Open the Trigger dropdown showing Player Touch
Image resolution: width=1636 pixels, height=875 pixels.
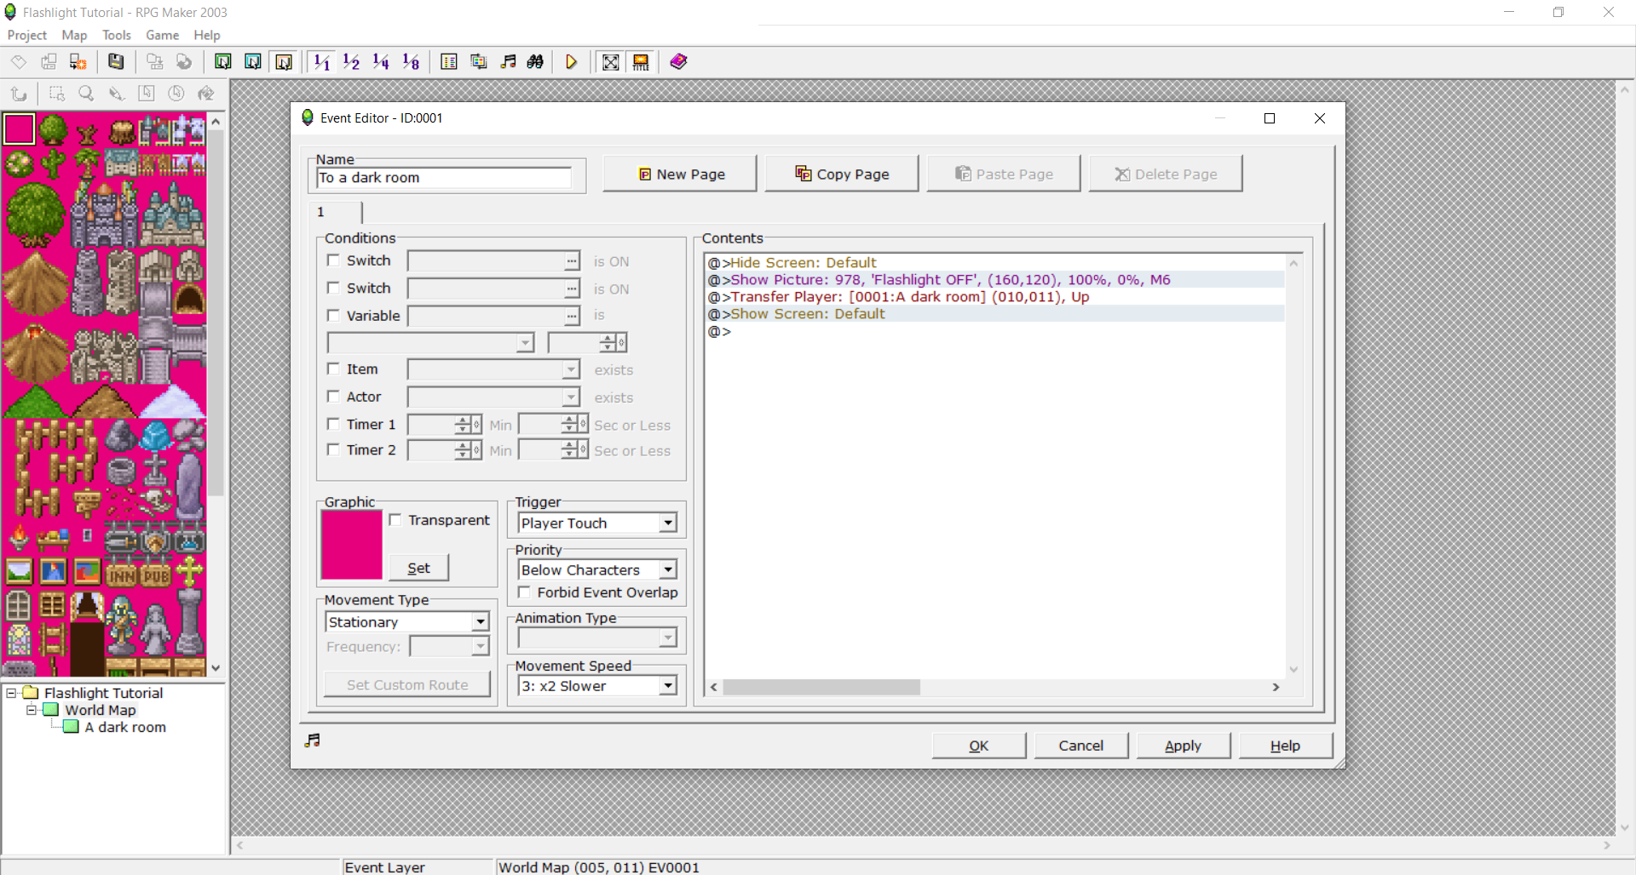pyautogui.click(x=597, y=523)
